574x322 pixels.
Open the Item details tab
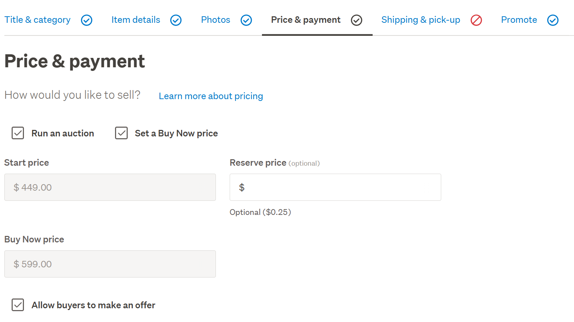[x=136, y=20]
